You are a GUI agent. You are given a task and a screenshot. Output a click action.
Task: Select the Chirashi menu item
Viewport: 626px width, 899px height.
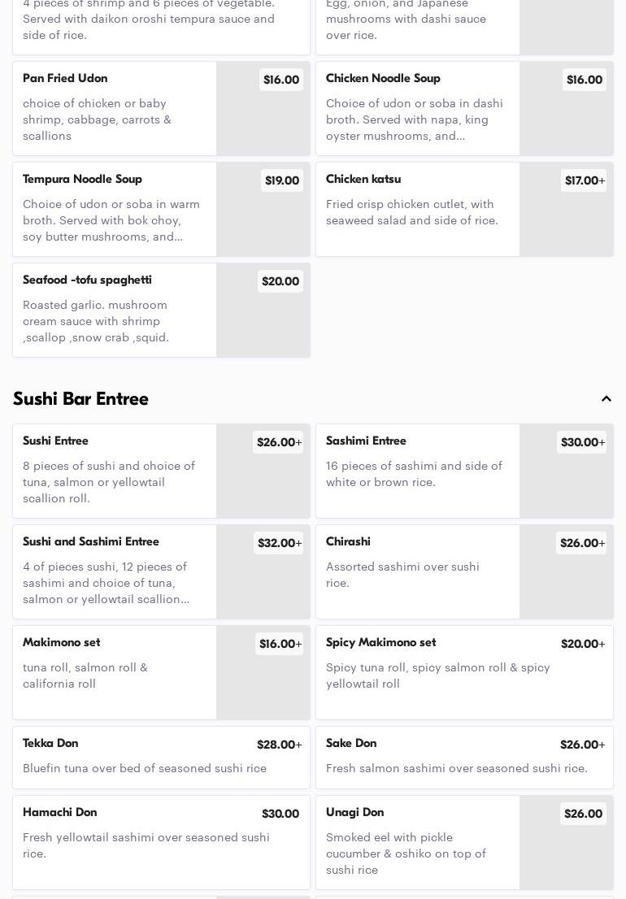click(417, 571)
